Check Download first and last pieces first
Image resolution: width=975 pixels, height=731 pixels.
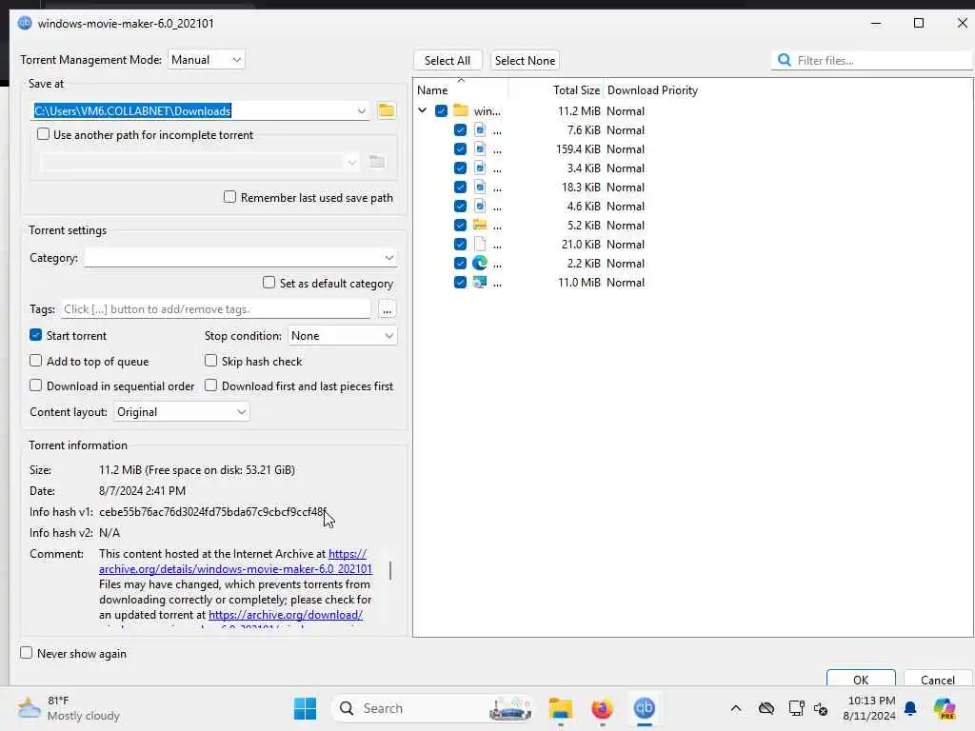[x=210, y=385]
